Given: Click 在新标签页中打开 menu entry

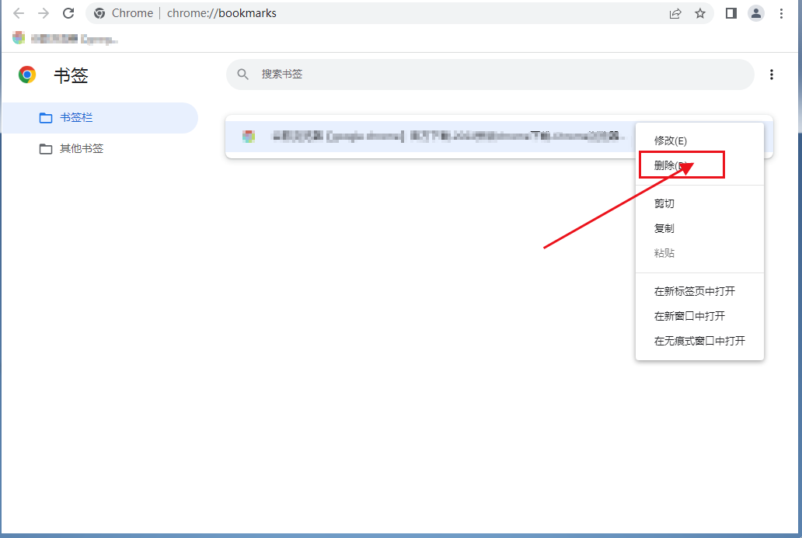Looking at the screenshot, I should [x=694, y=291].
